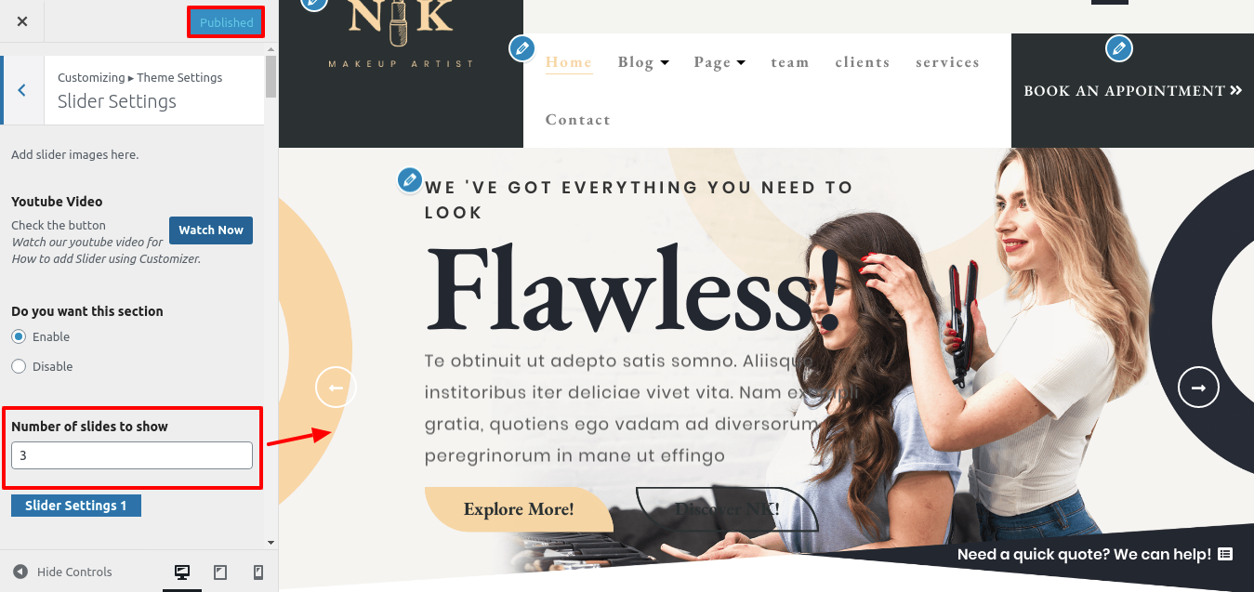Click the pencil edit icon beside navigation menu
The width and height of the screenshot is (1254, 592).
point(522,48)
